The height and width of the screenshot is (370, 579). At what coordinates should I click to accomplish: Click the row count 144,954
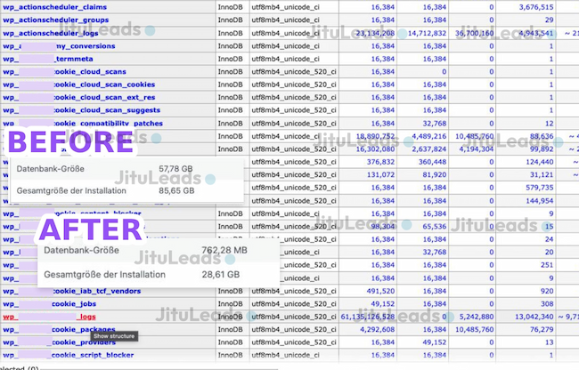point(540,201)
